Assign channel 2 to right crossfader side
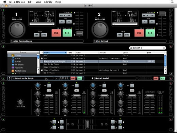Image resolution: width=177 pixels, height=133 pixels. [x=120, y=122]
